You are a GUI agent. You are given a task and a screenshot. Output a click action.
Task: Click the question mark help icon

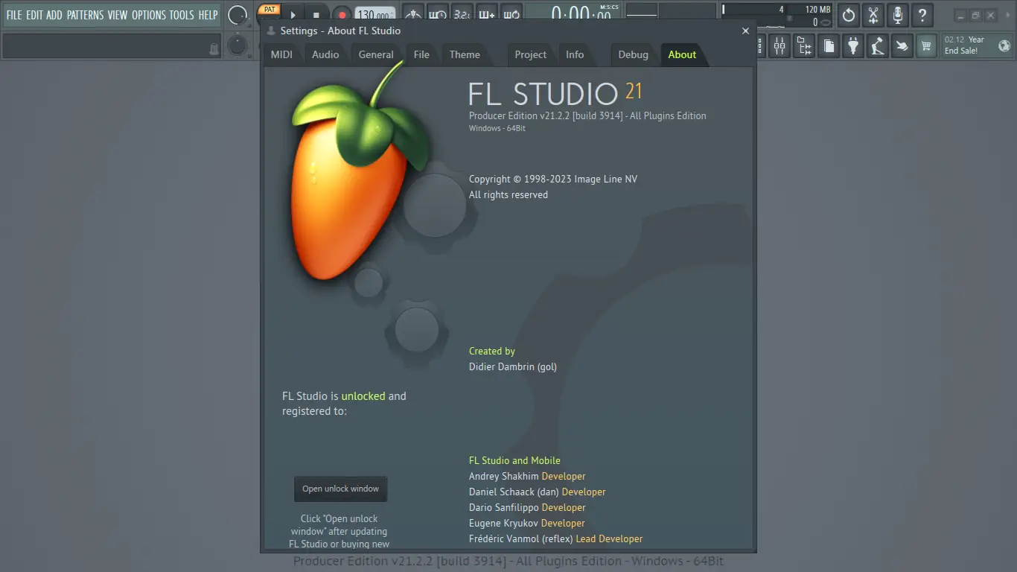[x=922, y=15]
